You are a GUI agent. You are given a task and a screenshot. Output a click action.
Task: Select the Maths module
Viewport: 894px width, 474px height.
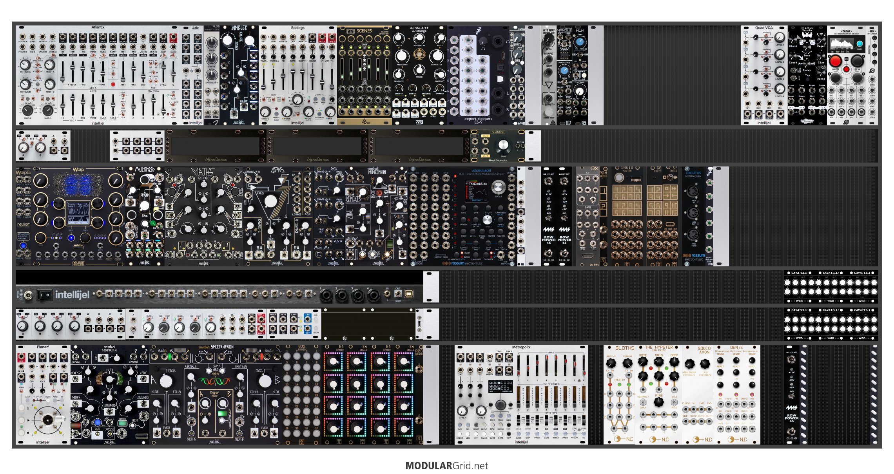click(204, 217)
